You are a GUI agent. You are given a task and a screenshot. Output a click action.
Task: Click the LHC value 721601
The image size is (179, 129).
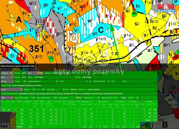40,73
